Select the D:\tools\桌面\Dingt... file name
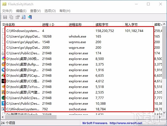The width and height of the screenshot is (167, 126). [22, 70]
